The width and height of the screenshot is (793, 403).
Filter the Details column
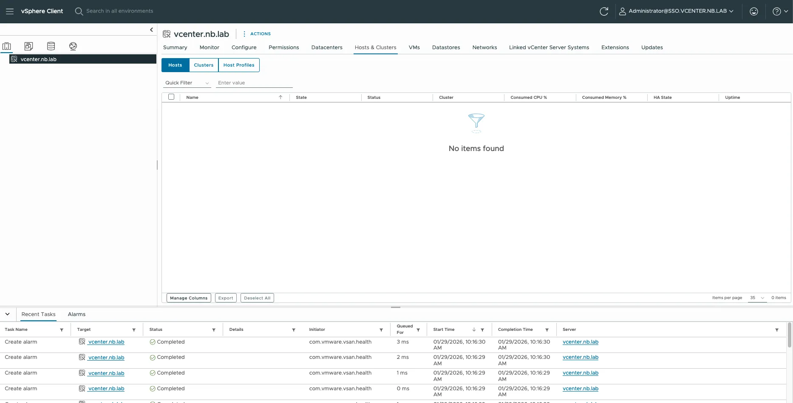click(x=294, y=330)
